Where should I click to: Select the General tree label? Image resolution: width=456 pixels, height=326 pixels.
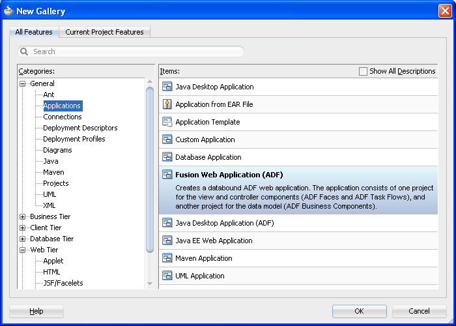coord(42,83)
